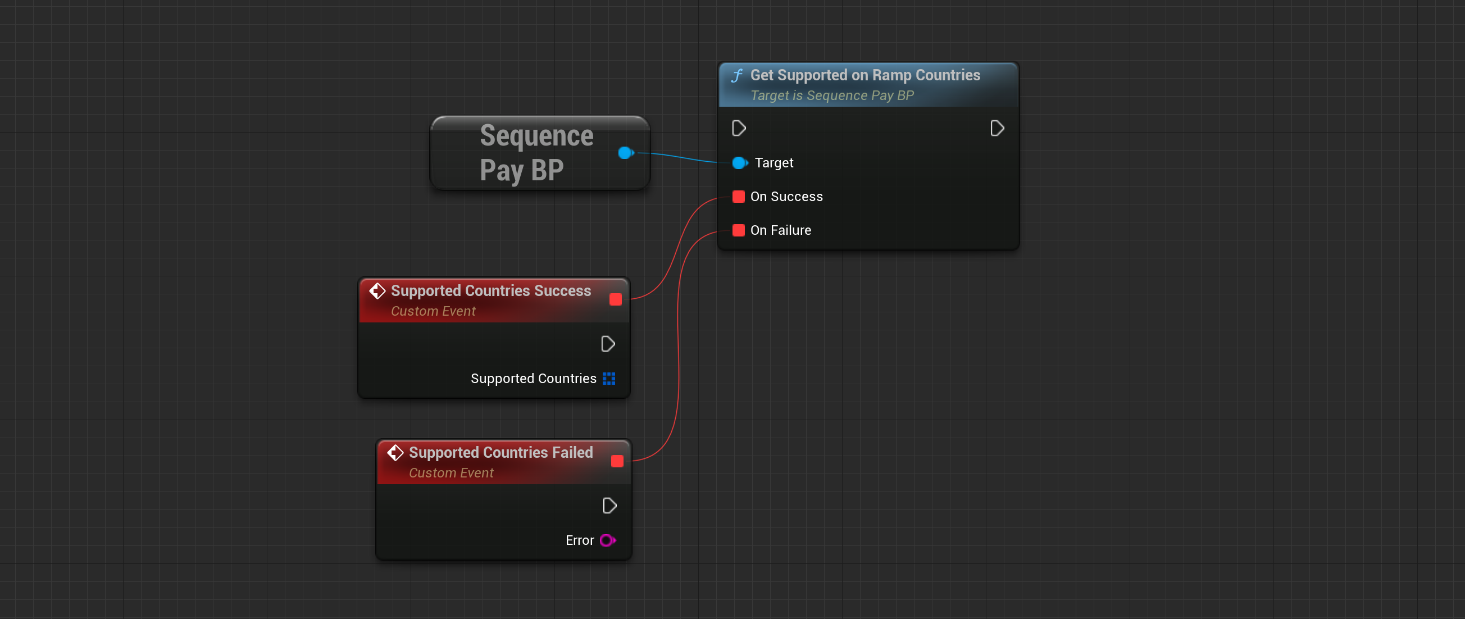Click the magenta Error output pin
Image resolution: width=1465 pixels, height=619 pixels.
[607, 540]
